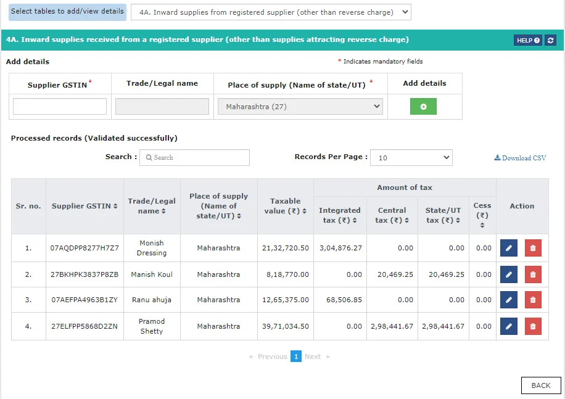Go to Next page in pagination
This screenshot has height=399, width=565.
pos(313,356)
